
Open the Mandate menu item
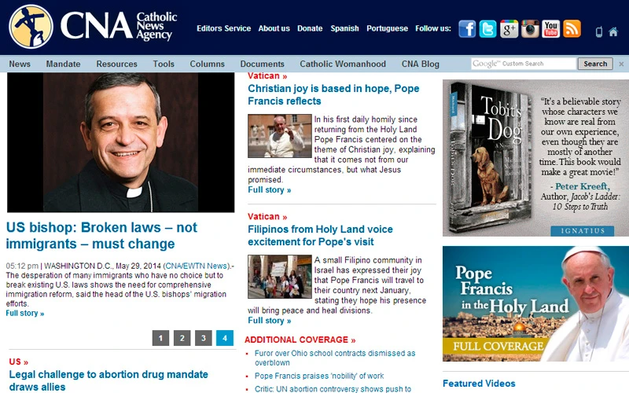pyautogui.click(x=63, y=64)
